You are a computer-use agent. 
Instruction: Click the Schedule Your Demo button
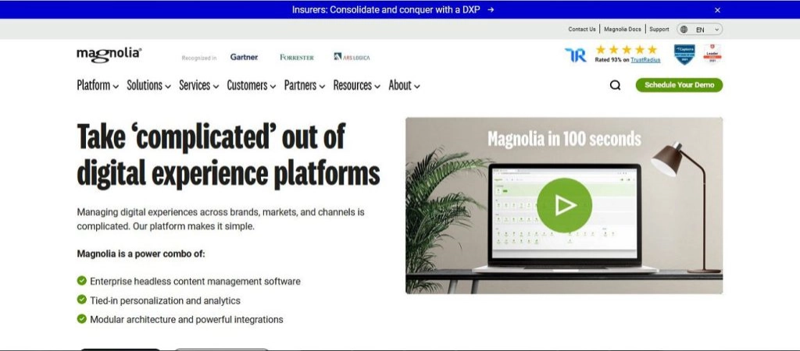(679, 85)
